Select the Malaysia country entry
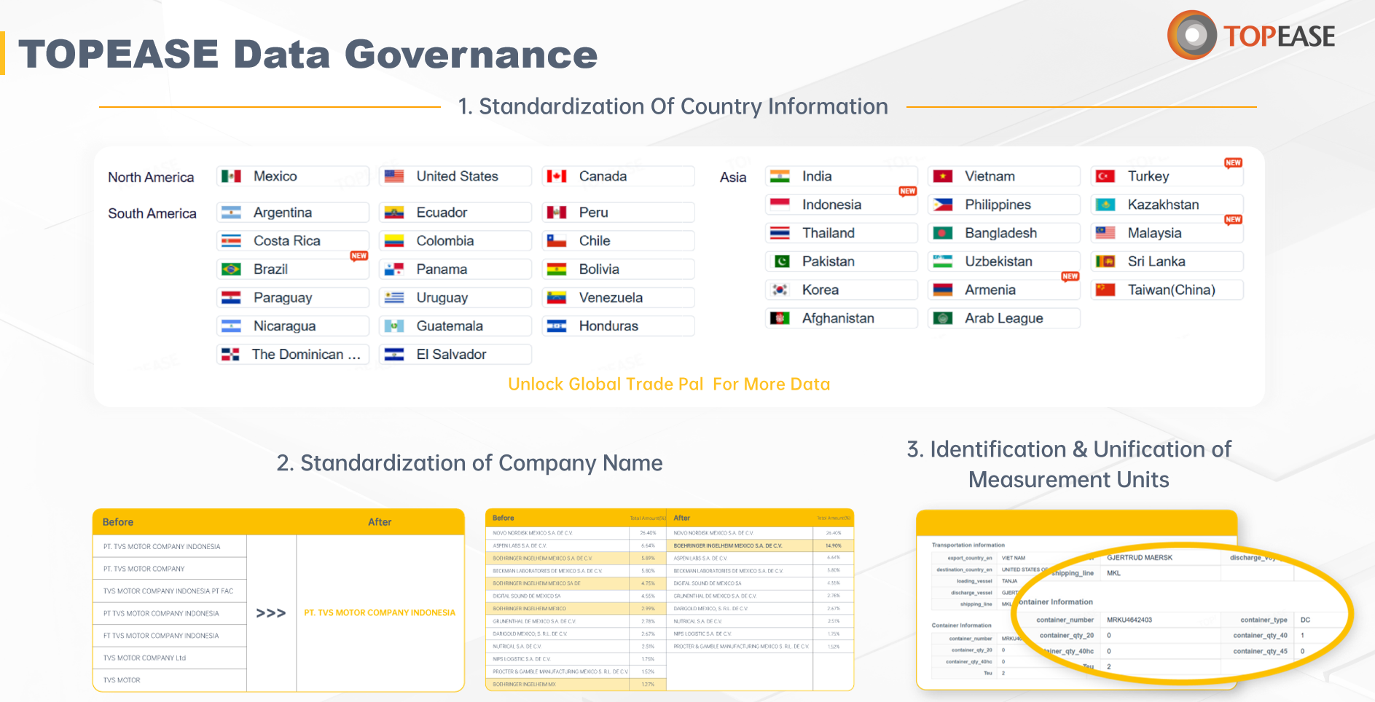The width and height of the screenshot is (1375, 702). pyautogui.click(x=1167, y=233)
